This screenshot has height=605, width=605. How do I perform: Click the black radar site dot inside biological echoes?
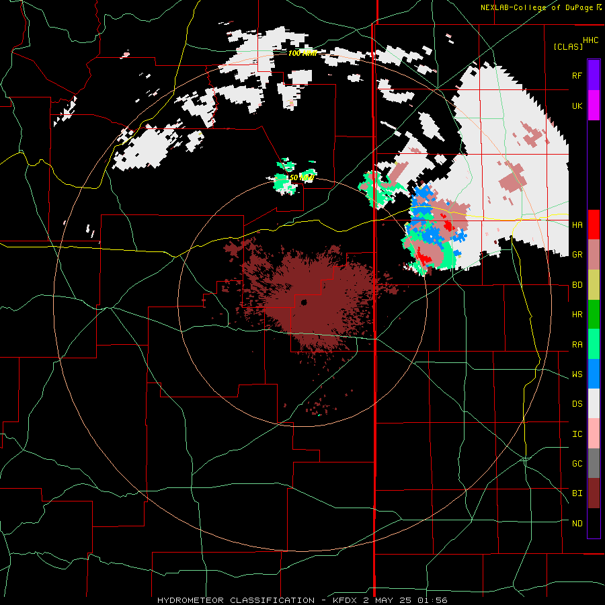[x=304, y=302]
